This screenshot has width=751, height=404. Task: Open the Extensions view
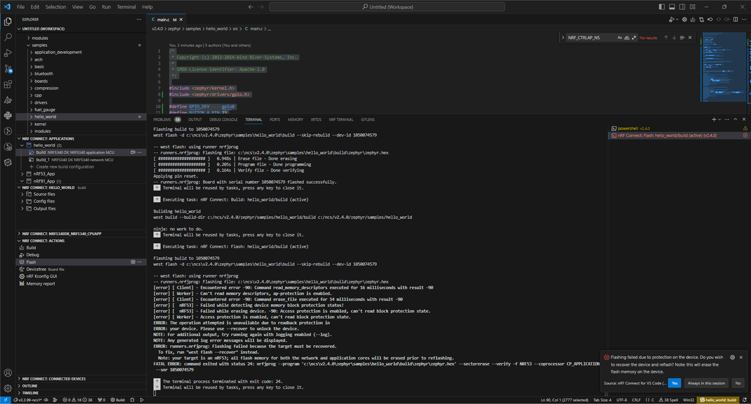[x=8, y=84]
